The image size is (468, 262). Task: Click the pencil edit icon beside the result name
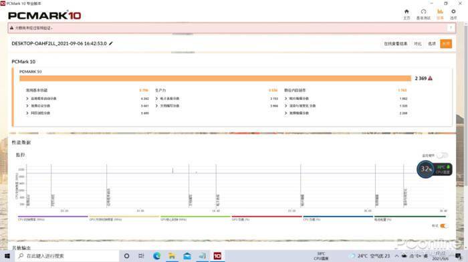111,43
